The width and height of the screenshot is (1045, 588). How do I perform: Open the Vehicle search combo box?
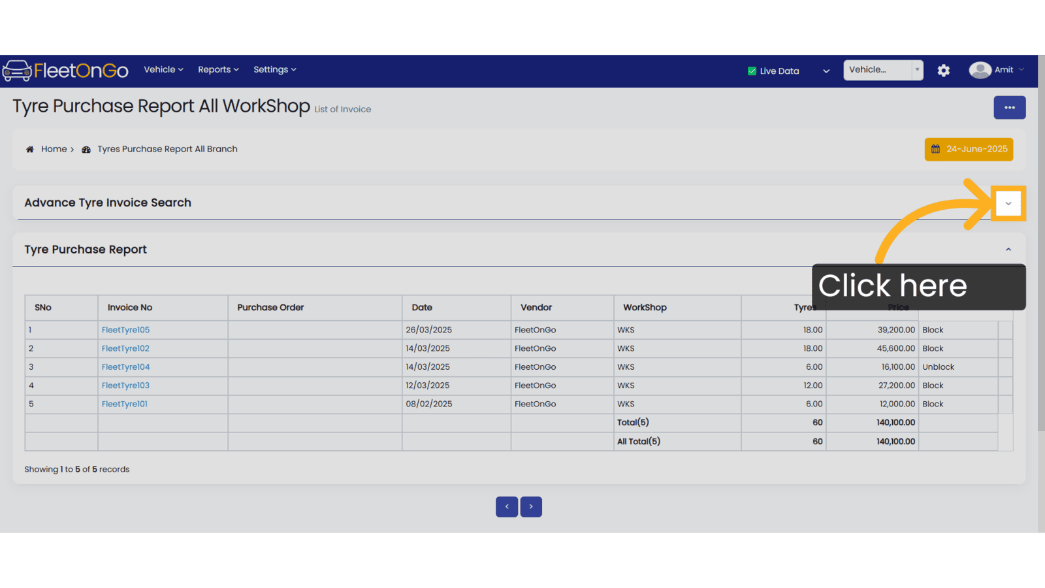pyautogui.click(x=883, y=70)
